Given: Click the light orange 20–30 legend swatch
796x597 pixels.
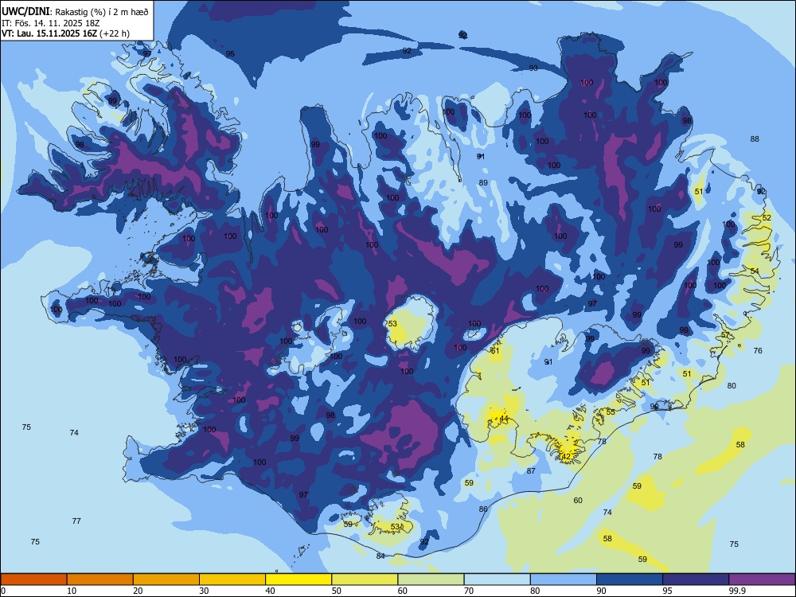Looking at the screenshot, I should click(x=166, y=579).
